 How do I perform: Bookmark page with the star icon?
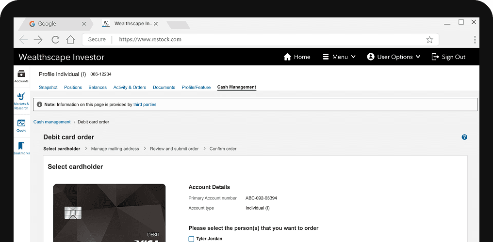point(429,40)
